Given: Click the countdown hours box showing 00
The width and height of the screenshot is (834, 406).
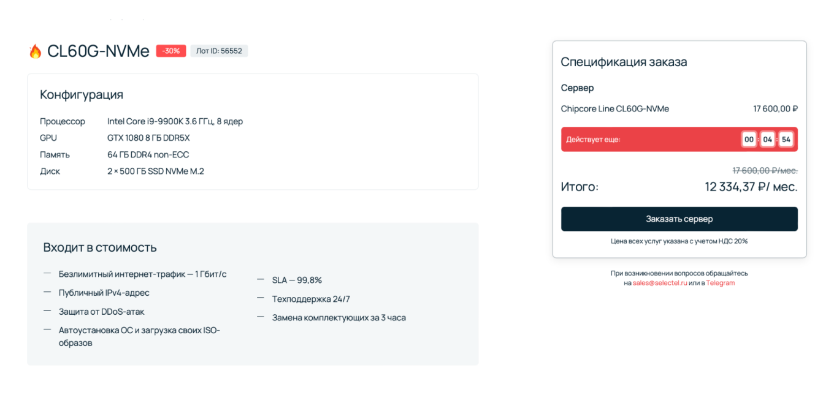Looking at the screenshot, I should [x=749, y=140].
